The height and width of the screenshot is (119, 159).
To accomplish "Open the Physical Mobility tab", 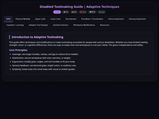I will coord(23,19).
